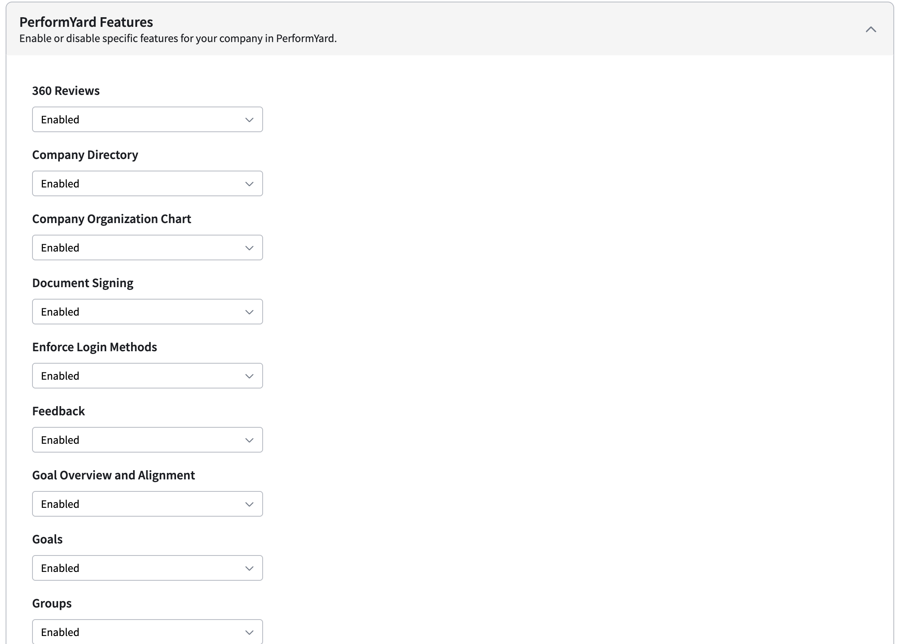
Task: Click the Document Signing label
Action: click(x=83, y=283)
